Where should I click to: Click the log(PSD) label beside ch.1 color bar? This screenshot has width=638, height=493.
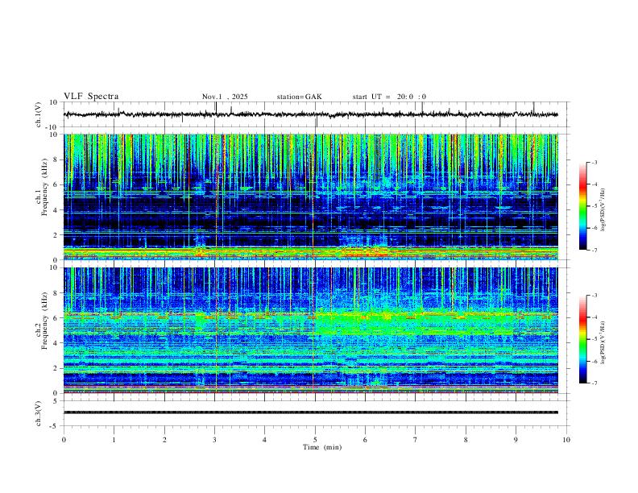pos(603,209)
